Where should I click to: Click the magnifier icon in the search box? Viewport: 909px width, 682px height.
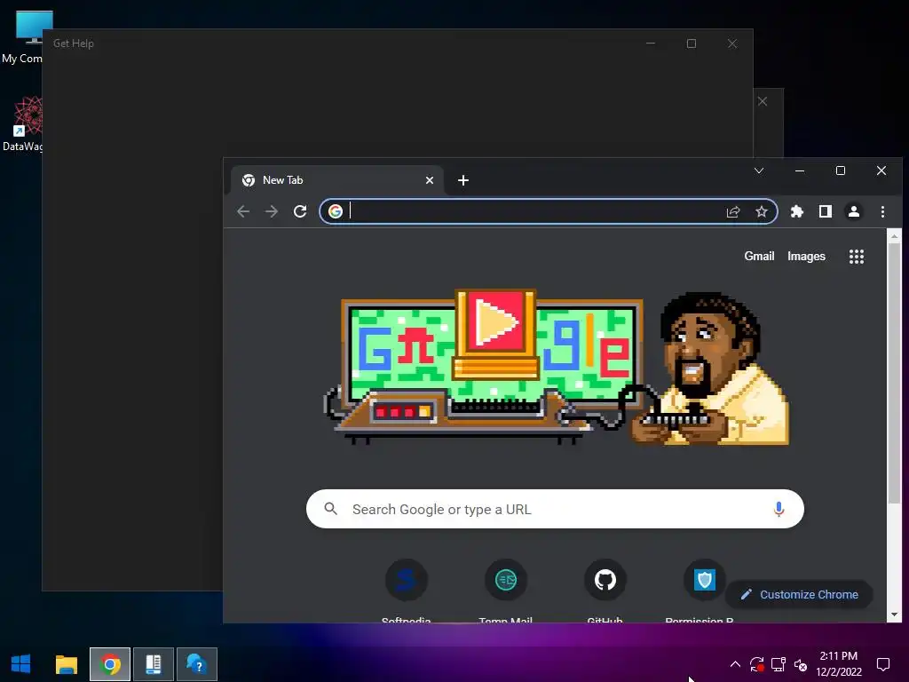click(x=330, y=509)
